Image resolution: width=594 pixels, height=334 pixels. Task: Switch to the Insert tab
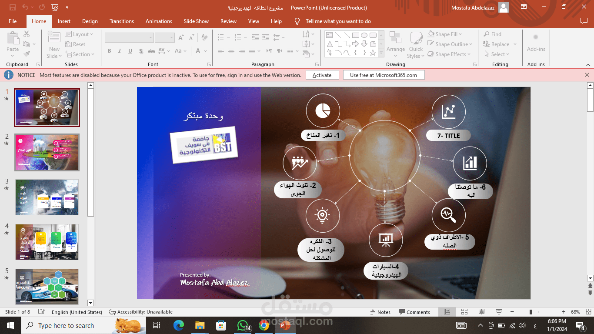64,21
